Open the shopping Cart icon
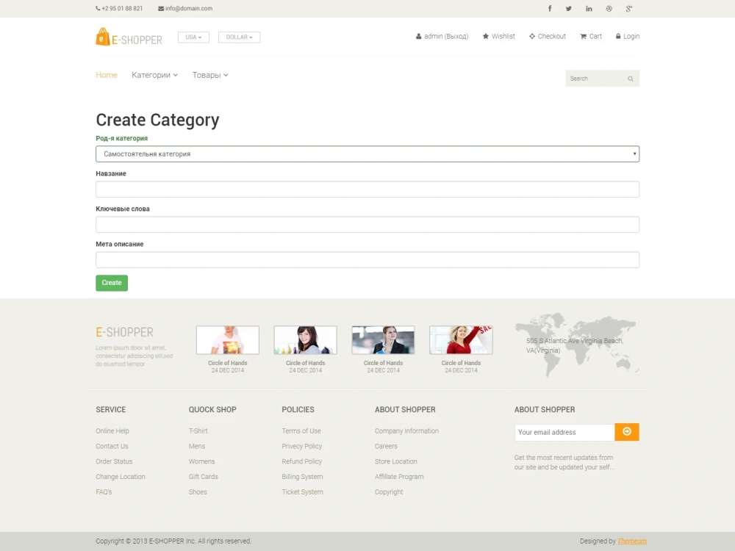 click(582, 36)
